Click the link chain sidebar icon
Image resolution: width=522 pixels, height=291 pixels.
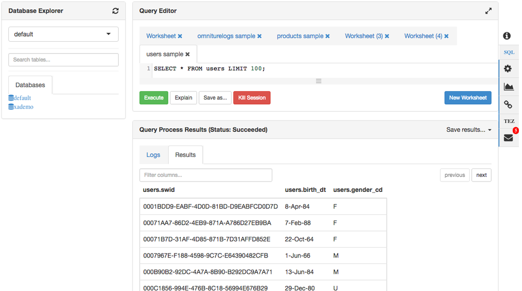coord(508,105)
